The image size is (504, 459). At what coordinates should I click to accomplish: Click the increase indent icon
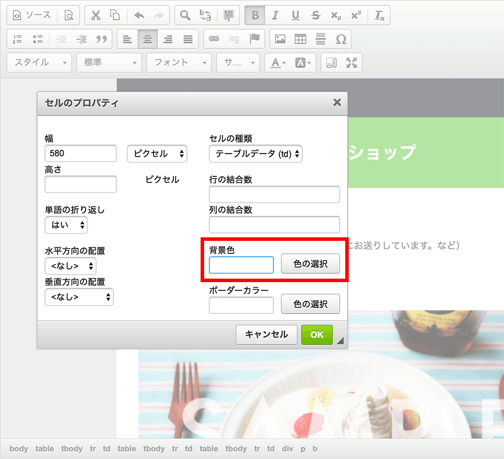coord(81,39)
